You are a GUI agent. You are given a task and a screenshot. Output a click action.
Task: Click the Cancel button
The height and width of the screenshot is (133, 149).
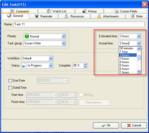pyautogui.click(x=134, y=126)
